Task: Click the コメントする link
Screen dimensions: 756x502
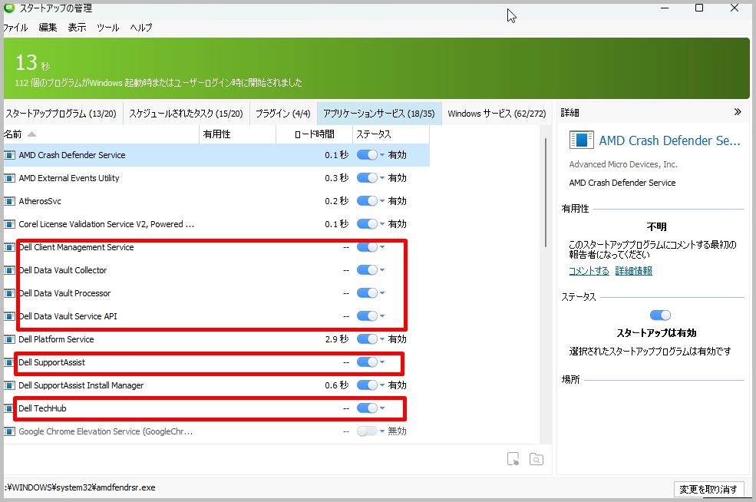Action: [589, 271]
